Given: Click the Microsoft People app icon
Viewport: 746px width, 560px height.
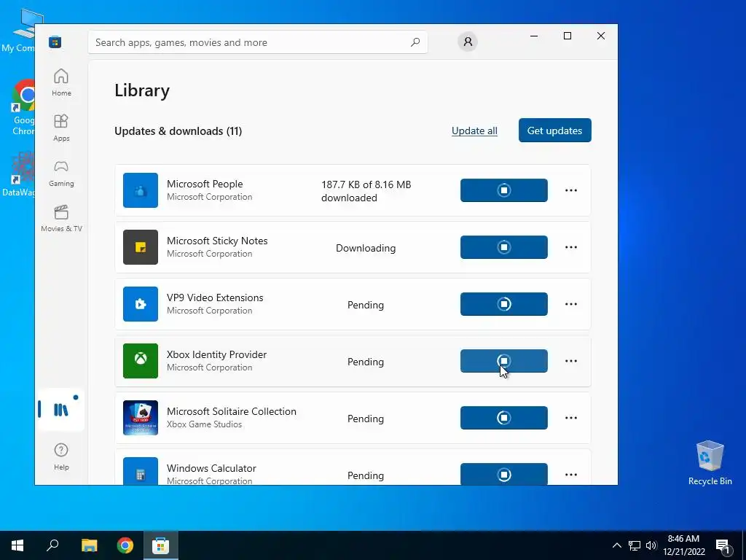Looking at the screenshot, I should tap(141, 190).
